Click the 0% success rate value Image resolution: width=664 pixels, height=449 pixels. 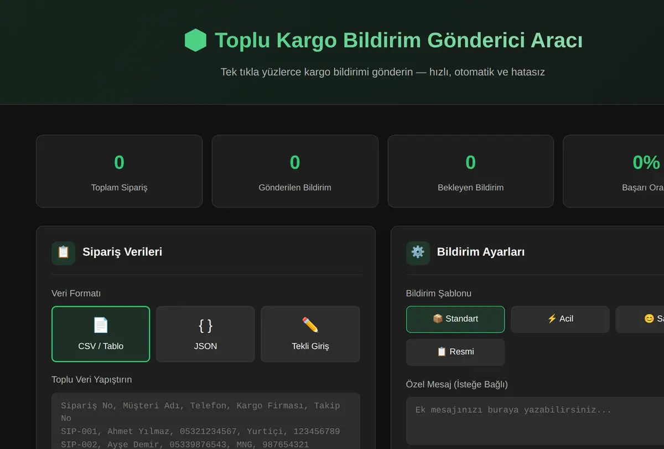click(646, 162)
